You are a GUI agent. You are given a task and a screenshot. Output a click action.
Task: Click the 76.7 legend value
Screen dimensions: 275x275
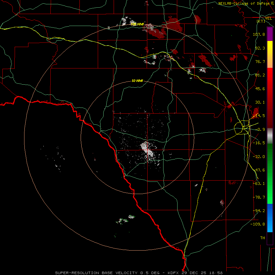[260, 61]
